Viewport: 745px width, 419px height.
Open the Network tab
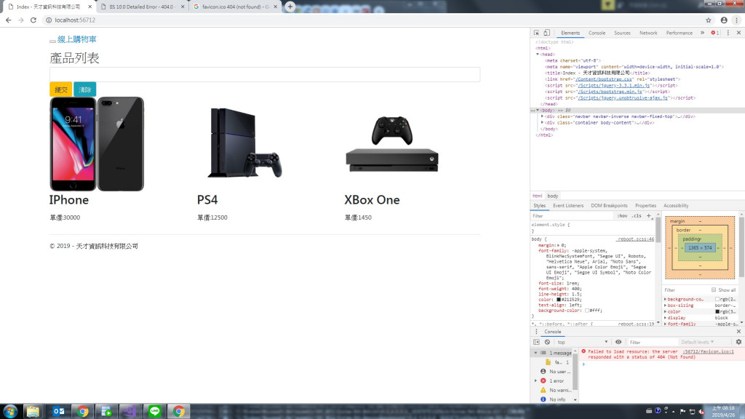[x=648, y=33]
